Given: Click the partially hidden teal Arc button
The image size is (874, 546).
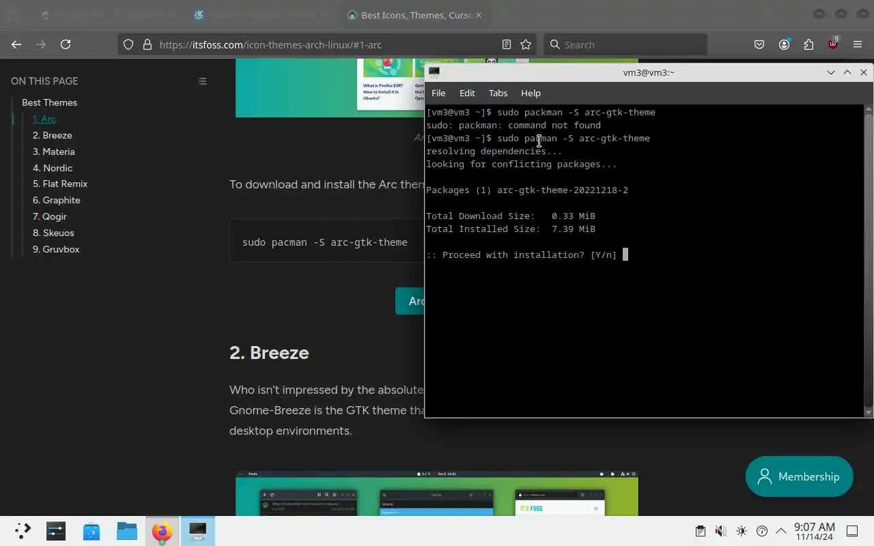Looking at the screenshot, I should coord(410,301).
